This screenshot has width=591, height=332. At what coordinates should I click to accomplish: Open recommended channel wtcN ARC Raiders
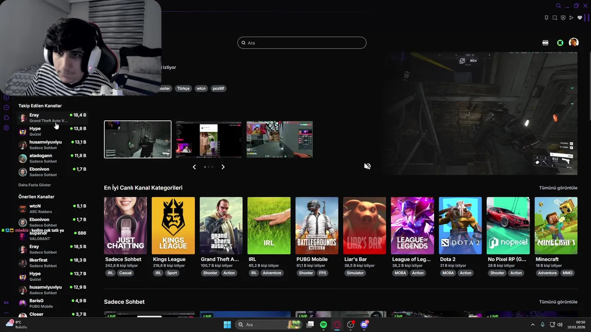coord(52,209)
